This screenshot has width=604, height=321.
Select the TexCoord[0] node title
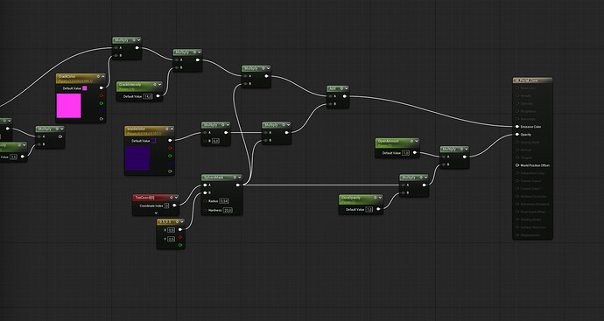point(145,198)
